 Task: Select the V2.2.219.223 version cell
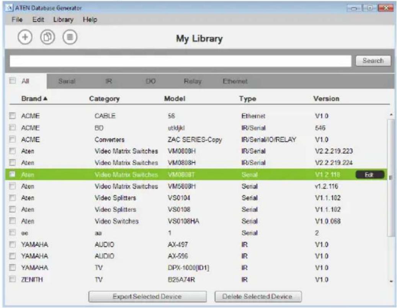[x=334, y=151]
